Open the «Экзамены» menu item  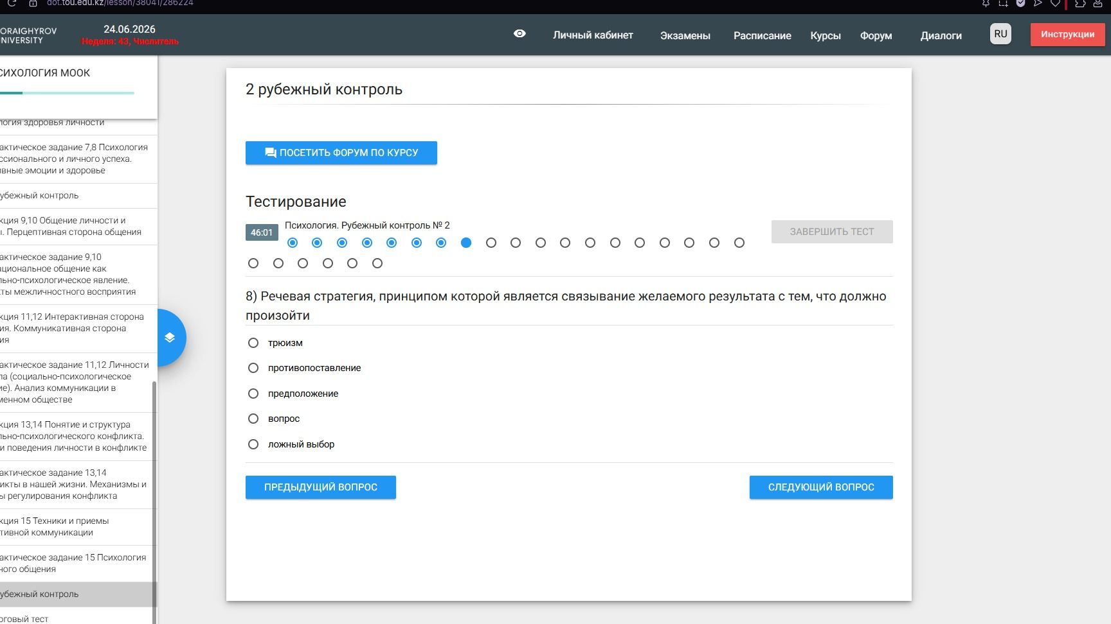click(x=685, y=35)
